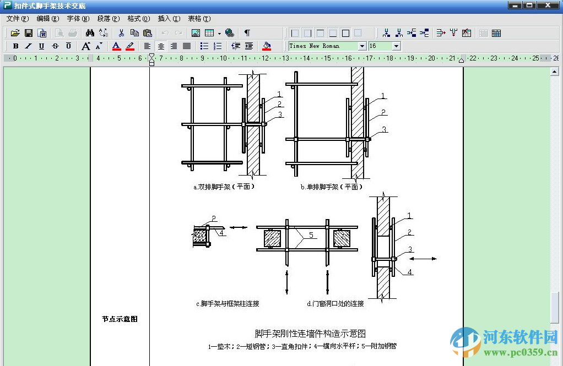Image resolution: width=563 pixels, height=366 pixels.
Task: Open the Replace A-to-B icon
Action: (104, 33)
